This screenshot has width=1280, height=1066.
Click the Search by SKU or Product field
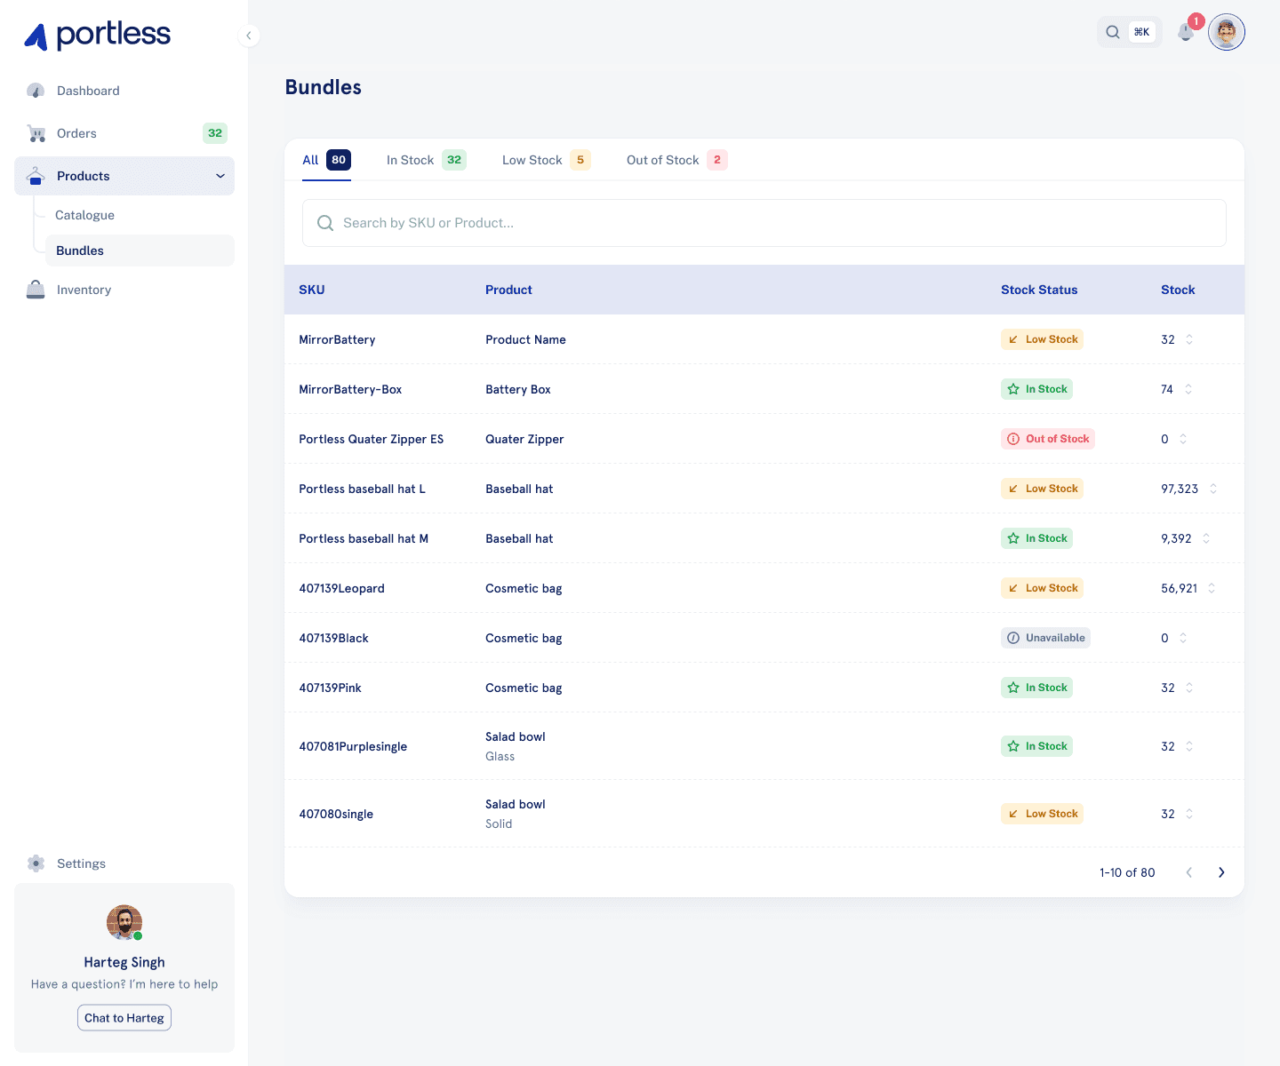(x=764, y=223)
